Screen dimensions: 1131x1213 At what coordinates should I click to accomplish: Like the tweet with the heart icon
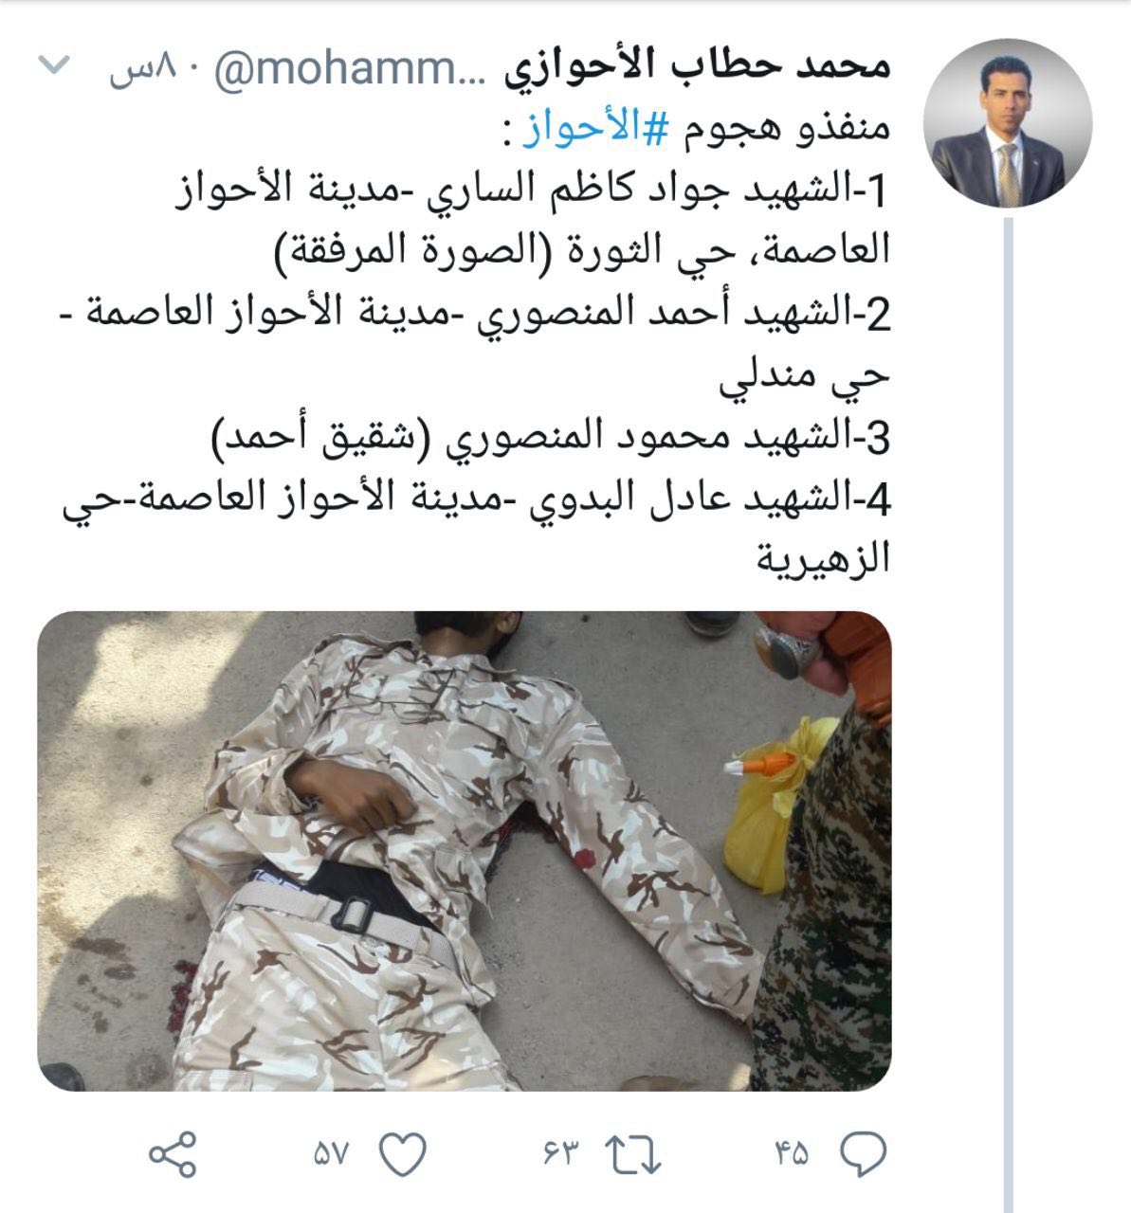[402, 1154]
